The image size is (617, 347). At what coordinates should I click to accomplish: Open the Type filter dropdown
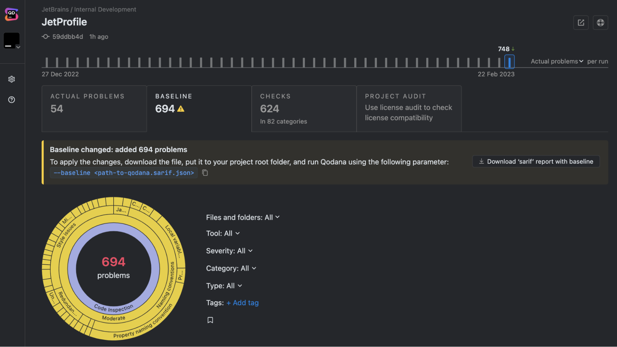pos(224,286)
